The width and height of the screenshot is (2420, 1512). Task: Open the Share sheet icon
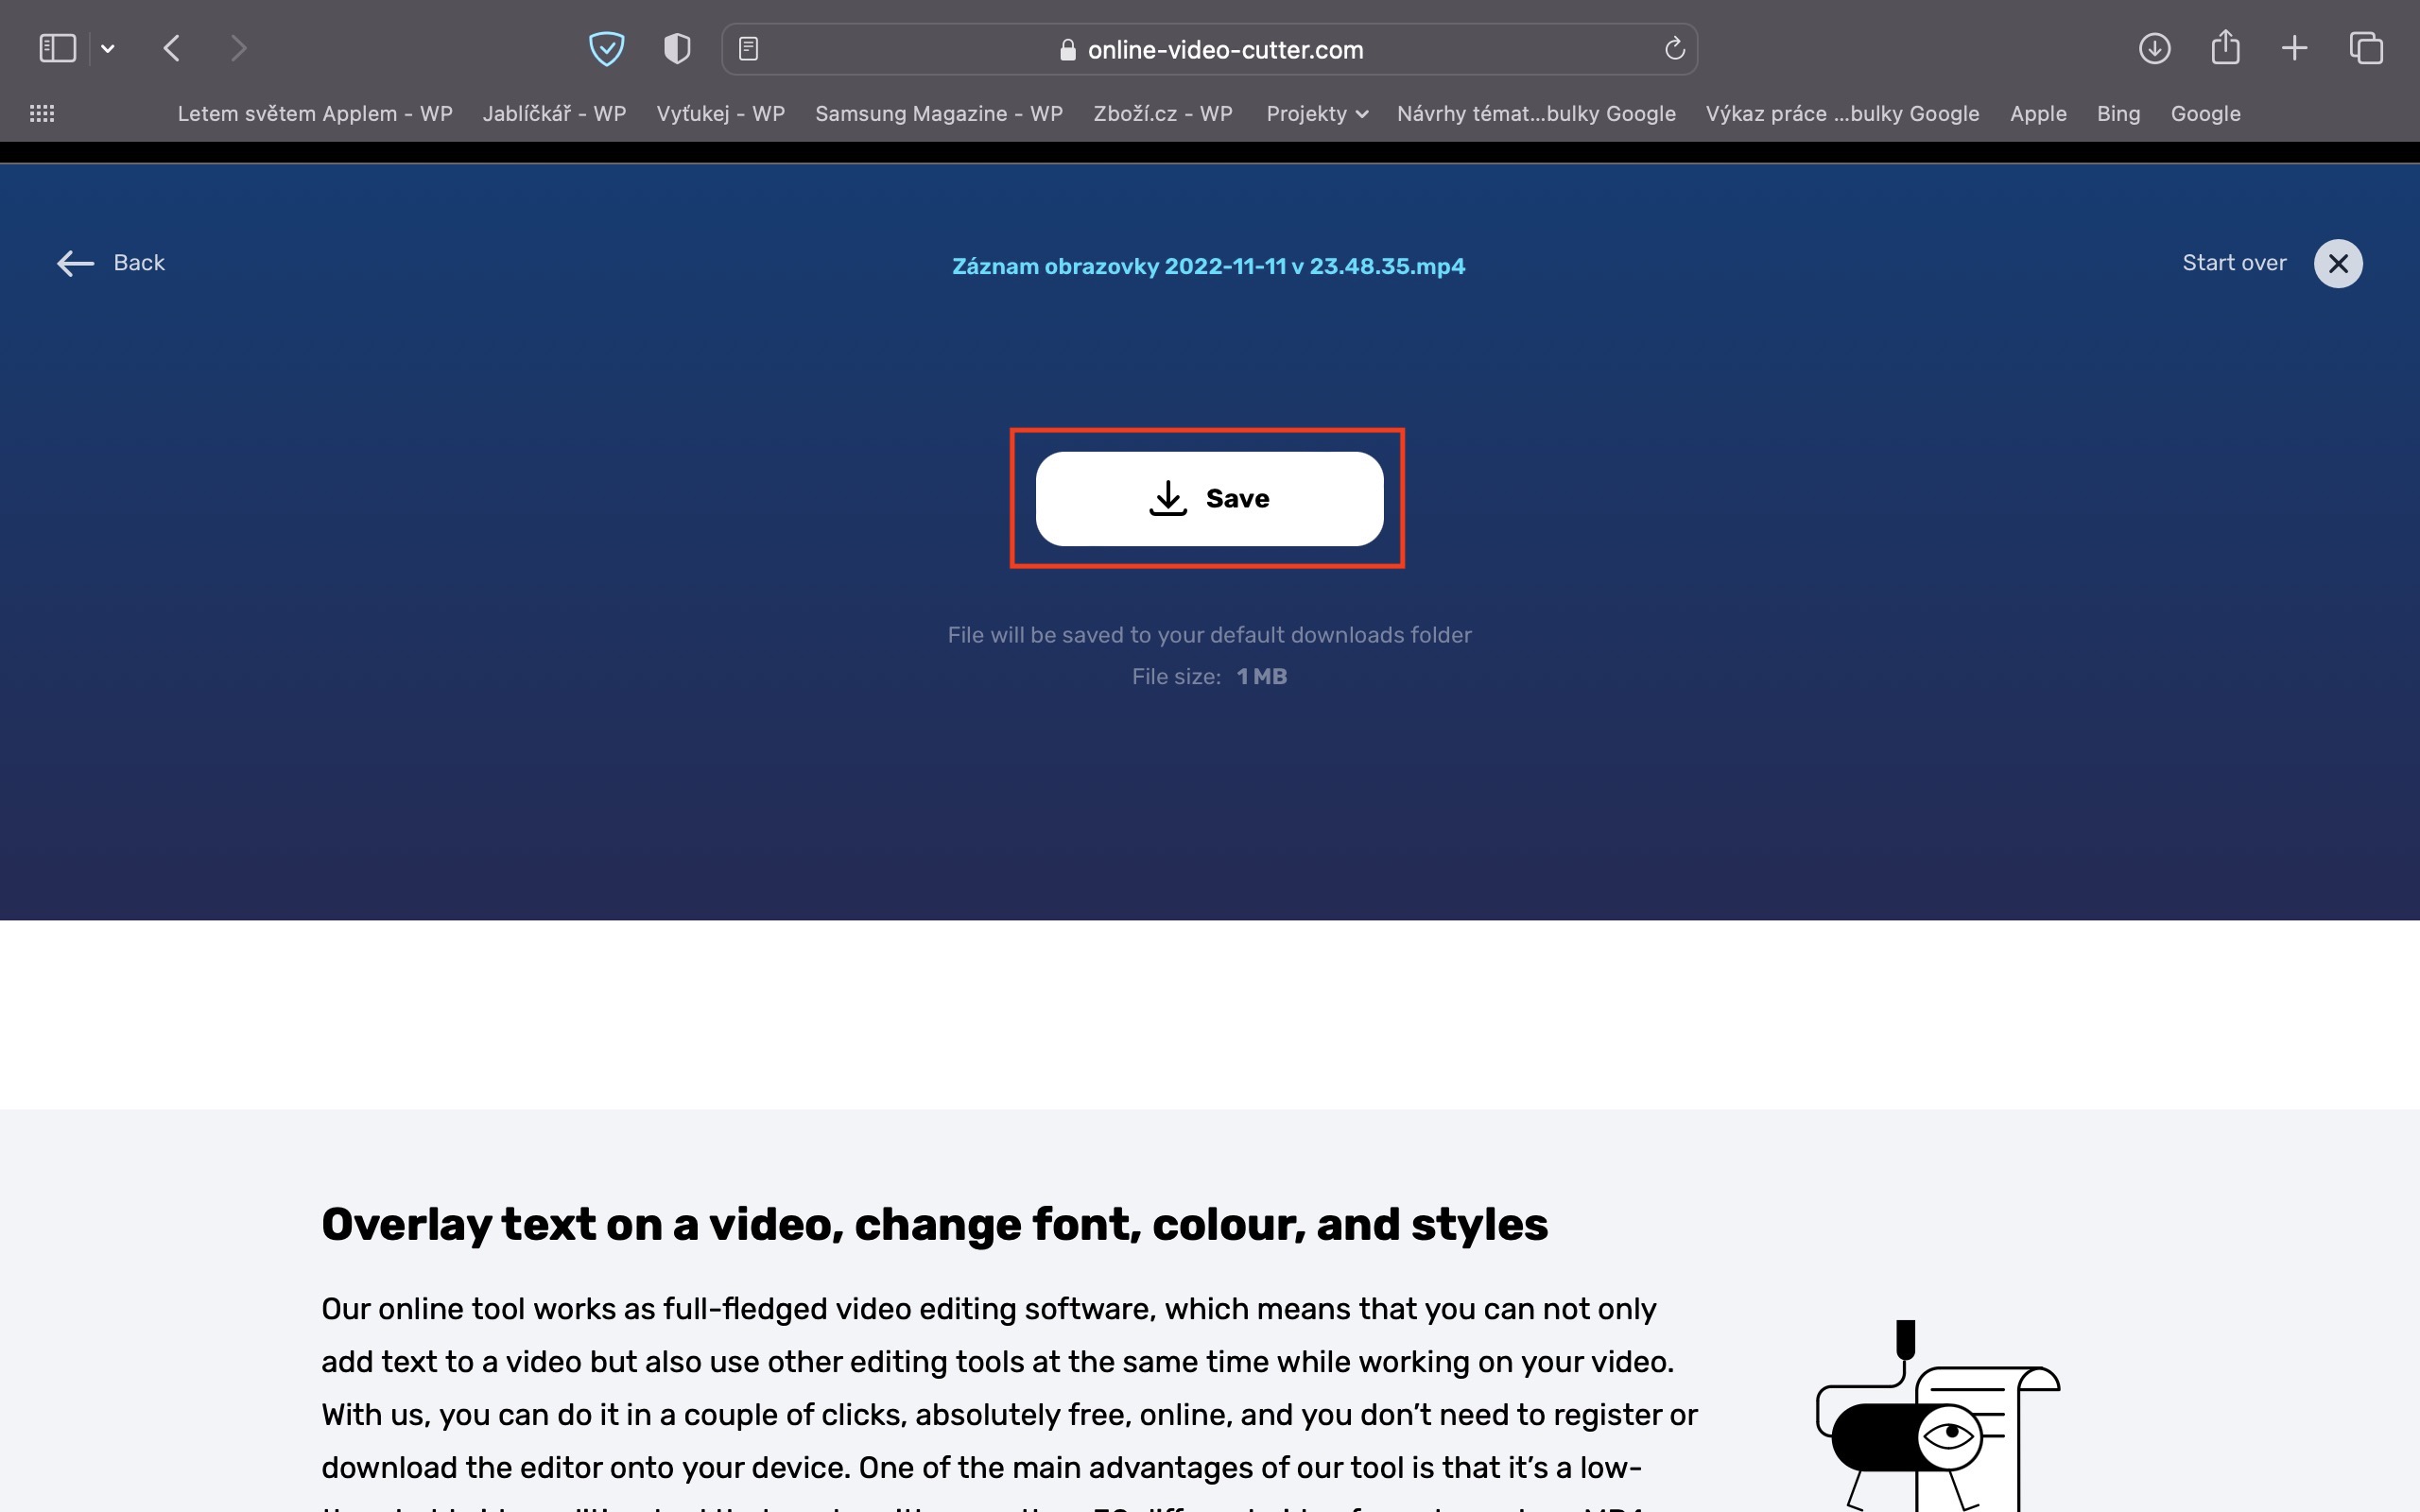coord(2225,48)
